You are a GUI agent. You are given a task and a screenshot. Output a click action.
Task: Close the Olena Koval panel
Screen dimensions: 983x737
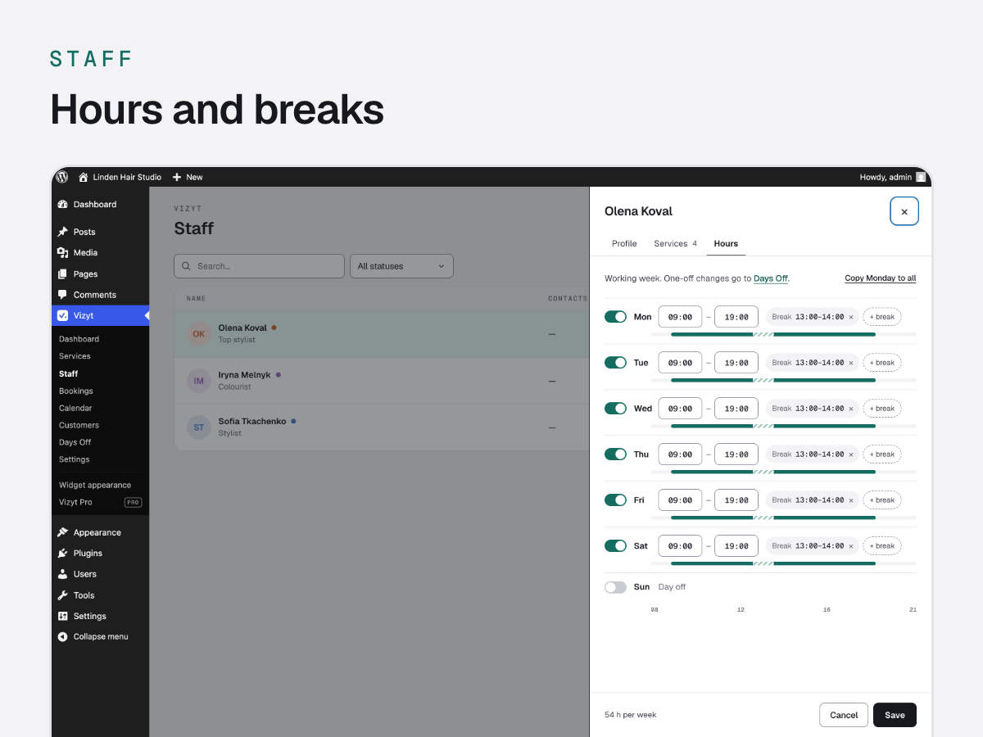point(904,211)
